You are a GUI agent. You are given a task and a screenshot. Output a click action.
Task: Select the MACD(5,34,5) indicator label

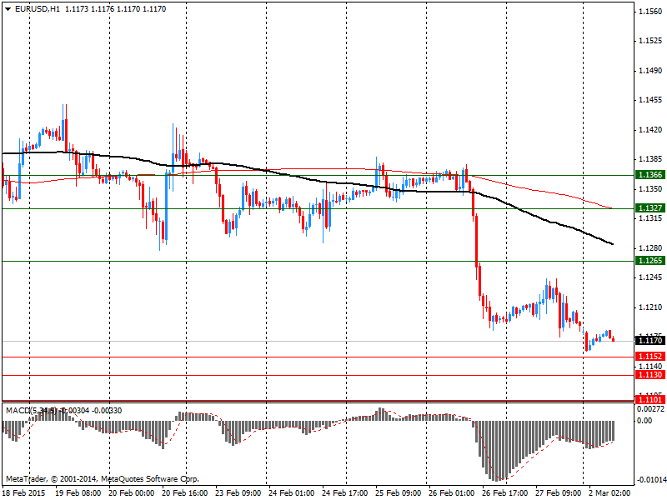(x=32, y=410)
